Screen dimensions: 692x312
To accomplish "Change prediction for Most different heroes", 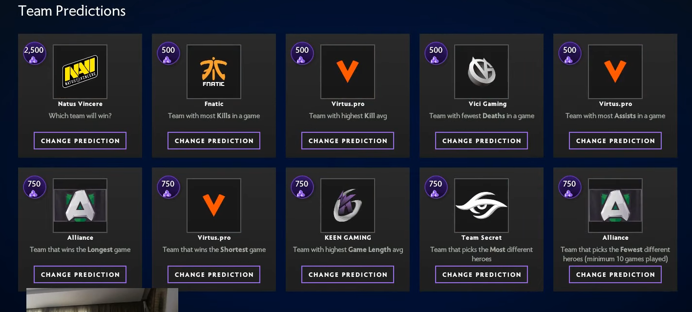I will (x=482, y=274).
